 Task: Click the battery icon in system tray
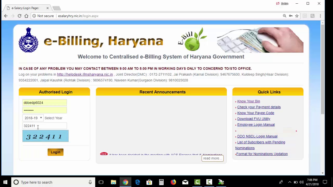pos(296,182)
